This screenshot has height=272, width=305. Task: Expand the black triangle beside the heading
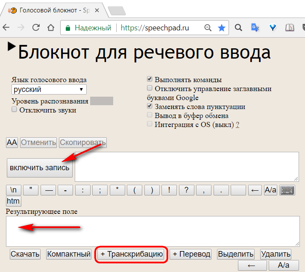coord(12,47)
